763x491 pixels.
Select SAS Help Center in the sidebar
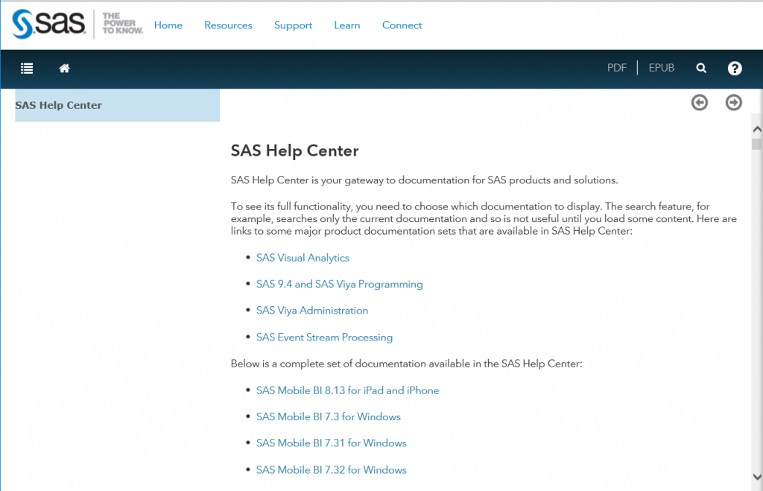pos(58,105)
